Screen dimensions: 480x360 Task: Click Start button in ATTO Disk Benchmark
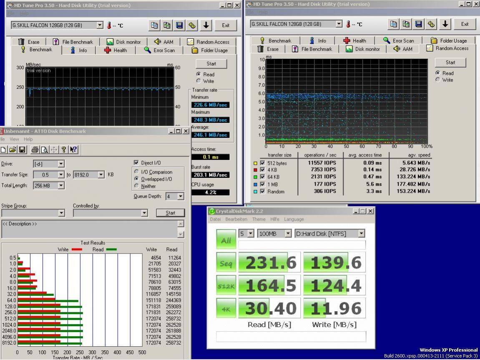click(x=171, y=213)
